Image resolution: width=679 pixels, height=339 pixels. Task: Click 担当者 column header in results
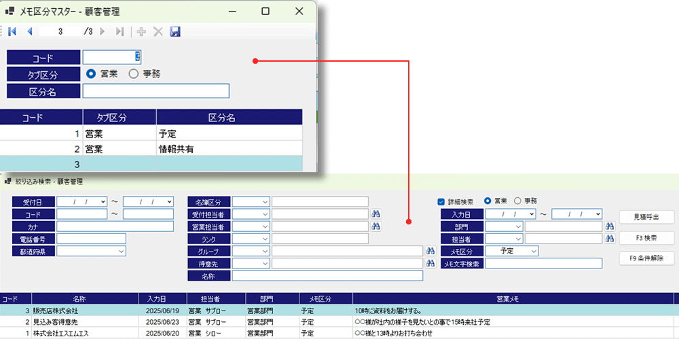216,299
